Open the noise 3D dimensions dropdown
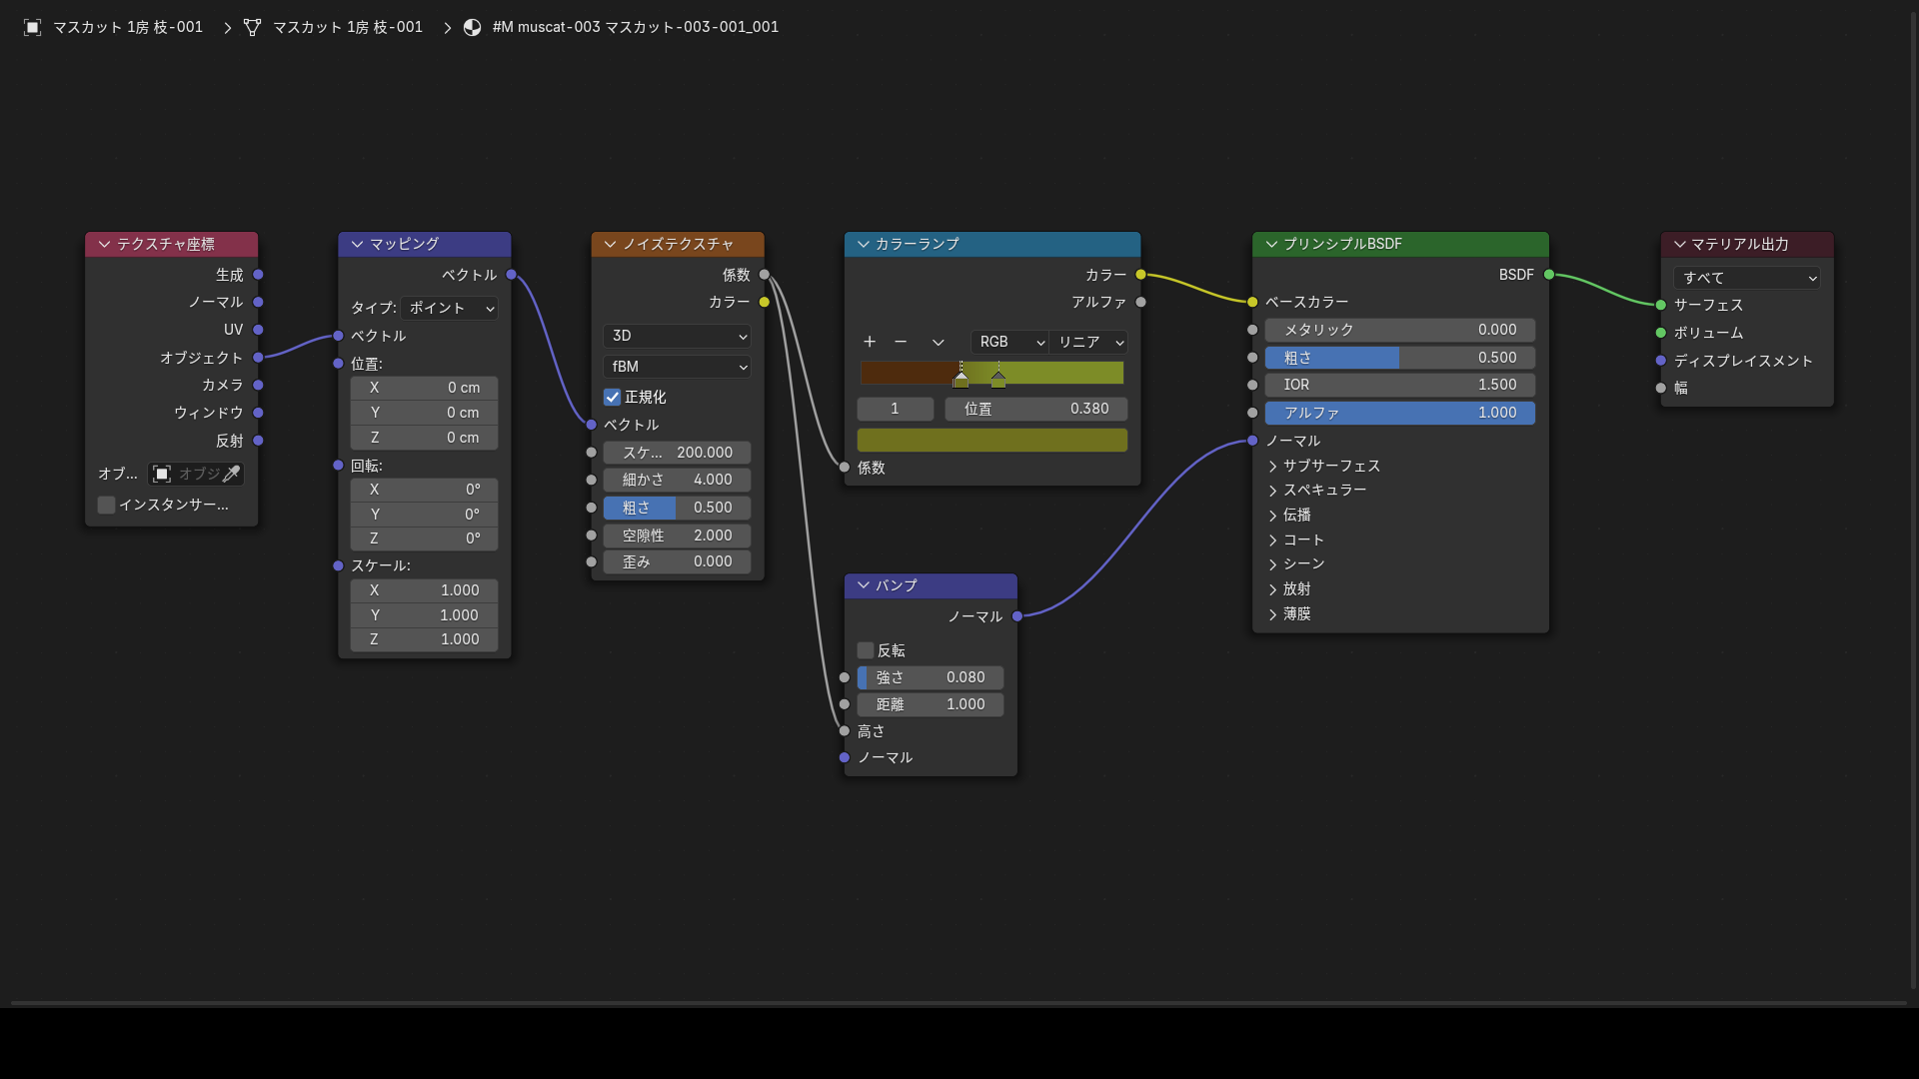Screen dimensions: 1919x1079 (x=677, y=337)
